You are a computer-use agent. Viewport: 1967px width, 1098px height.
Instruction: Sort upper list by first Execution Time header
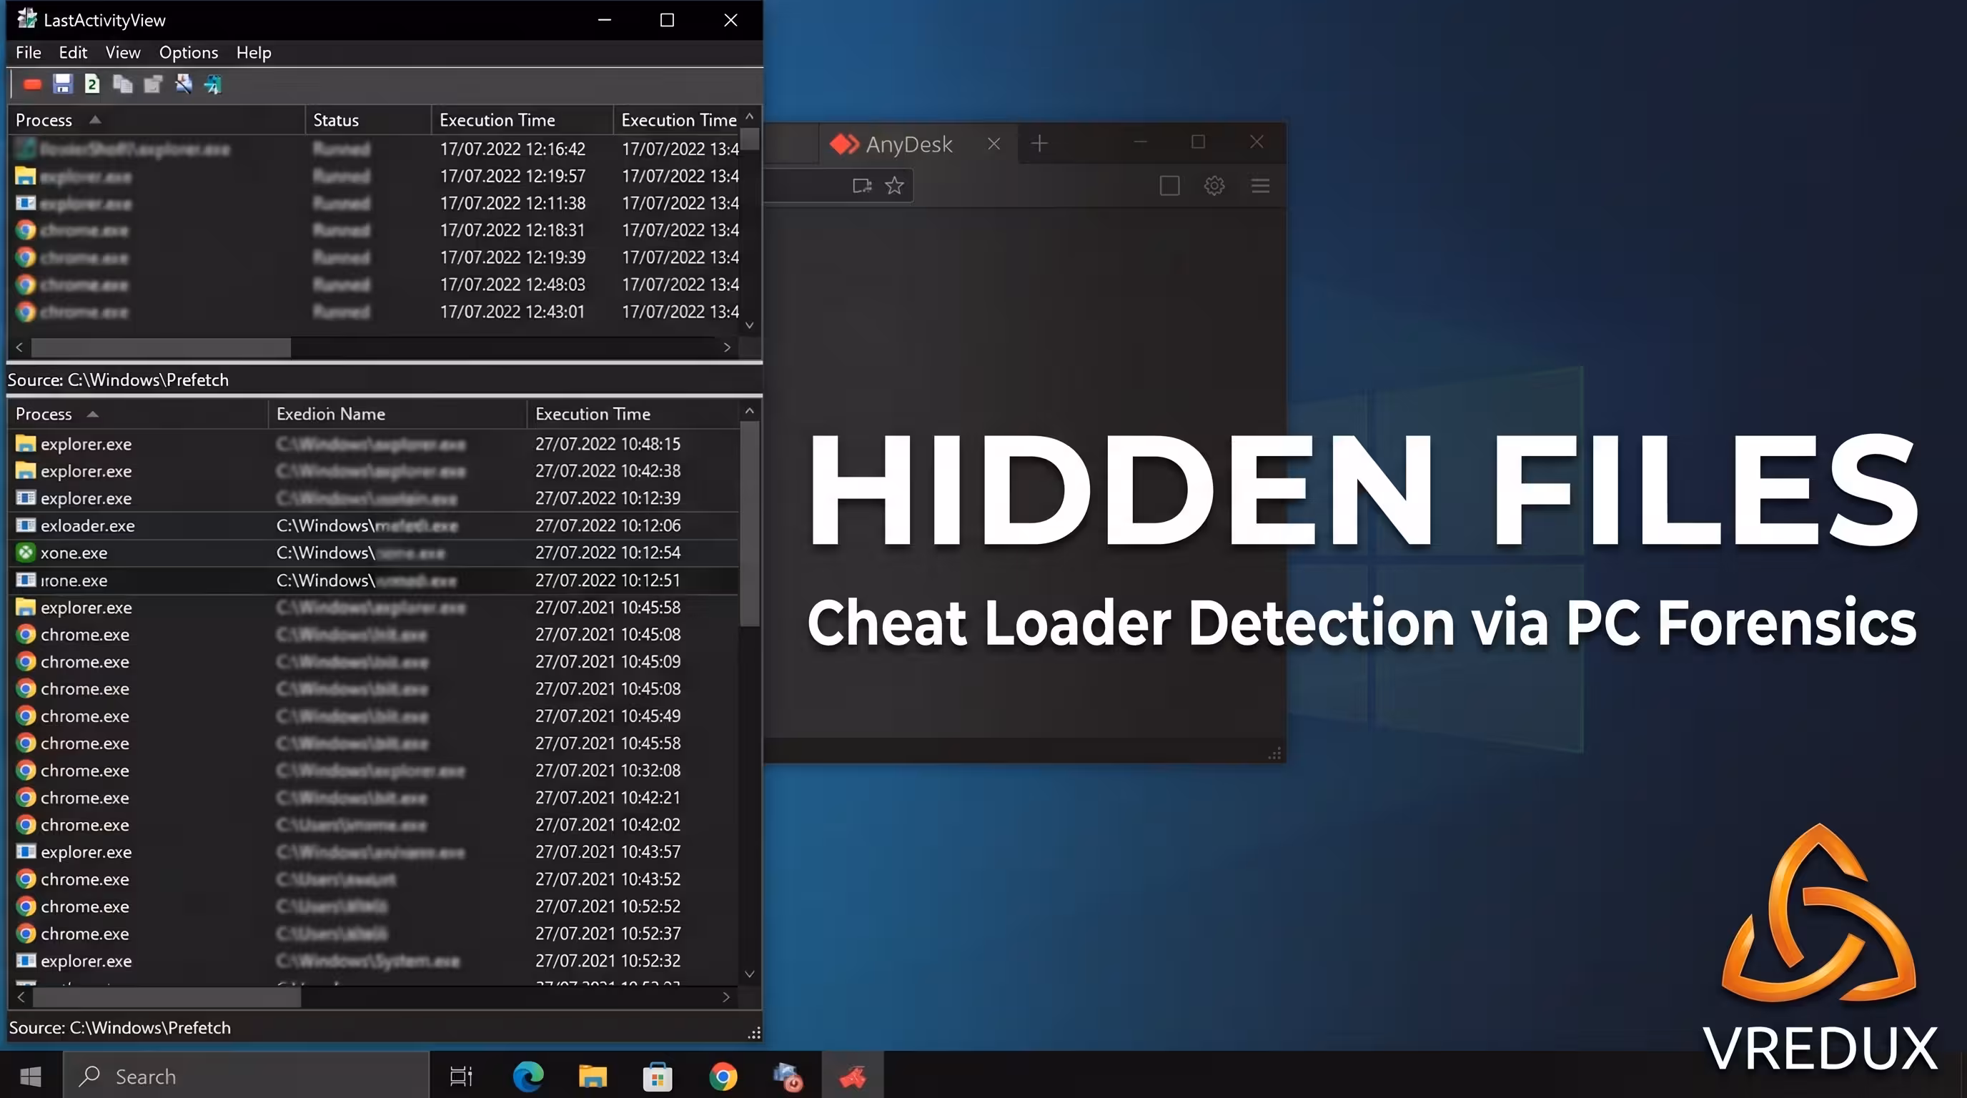(522, 120)
